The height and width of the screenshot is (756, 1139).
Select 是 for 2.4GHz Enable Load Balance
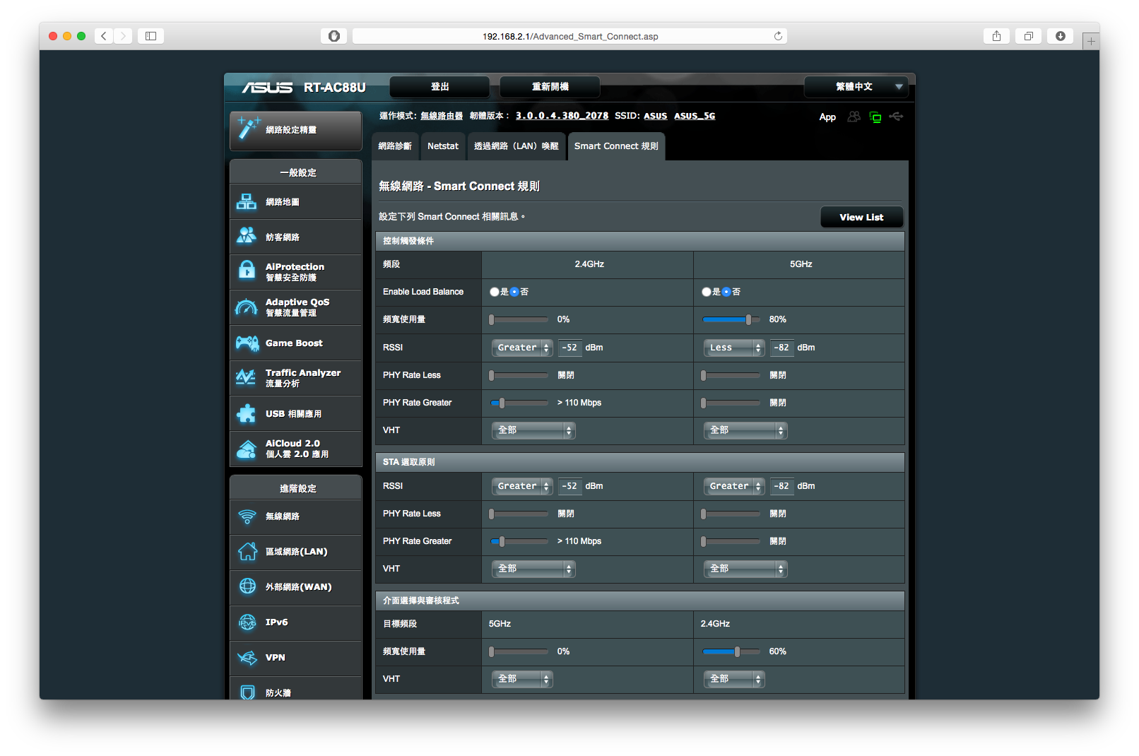coord(495,292)
